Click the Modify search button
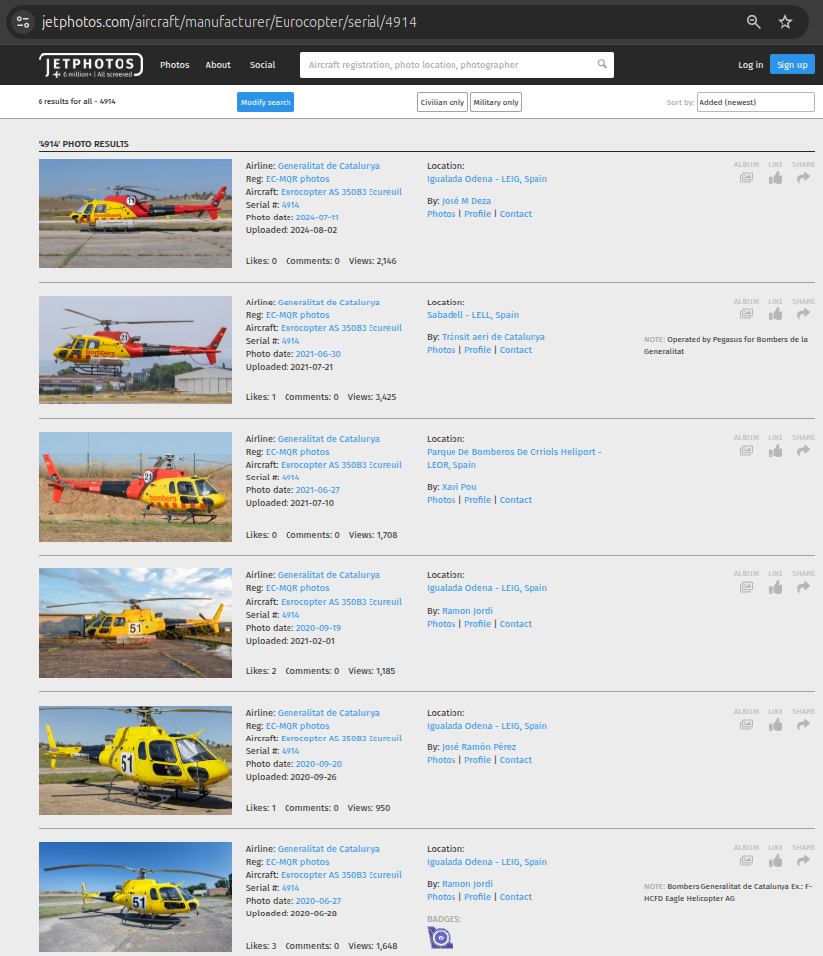 266,102
